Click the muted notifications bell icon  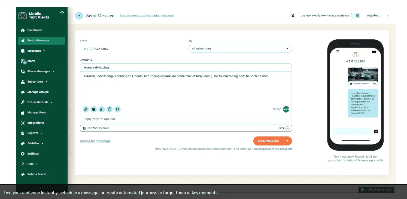pyautogui.click(x=293, y=16)
